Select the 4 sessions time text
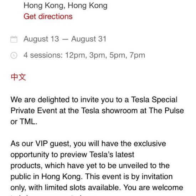 [84, 55]
